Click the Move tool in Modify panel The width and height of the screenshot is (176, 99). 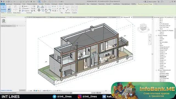pos(39,10)
